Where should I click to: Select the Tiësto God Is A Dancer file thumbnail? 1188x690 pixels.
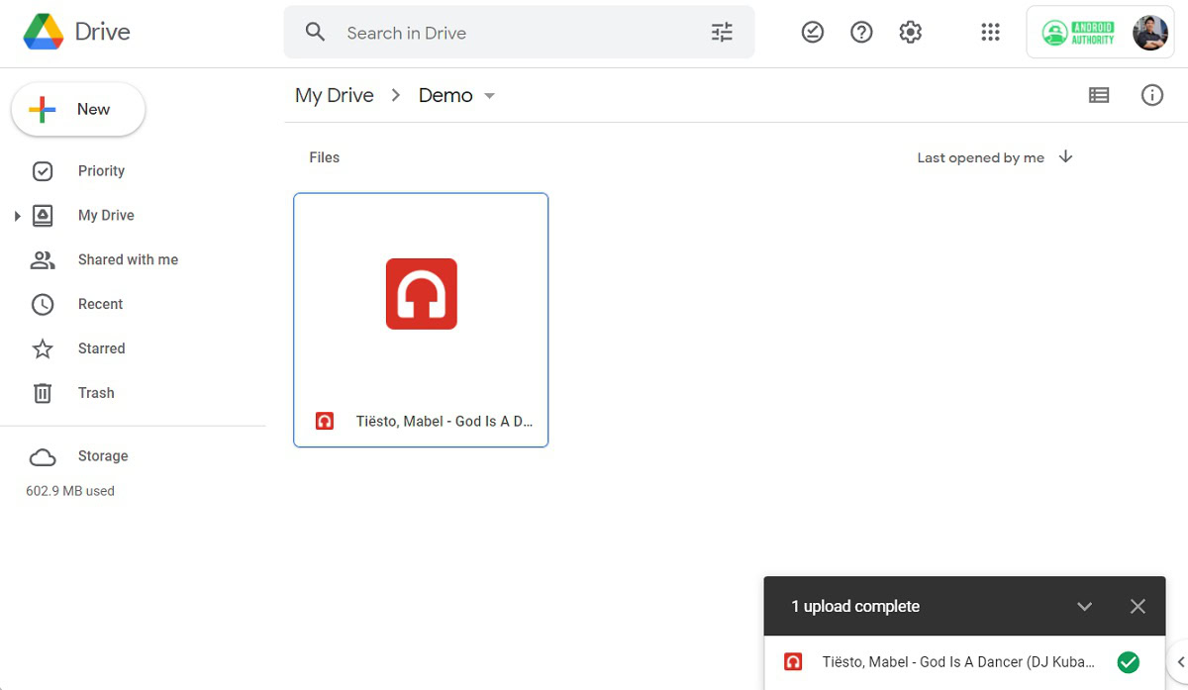pyautogui.click(x=421, y=294)
